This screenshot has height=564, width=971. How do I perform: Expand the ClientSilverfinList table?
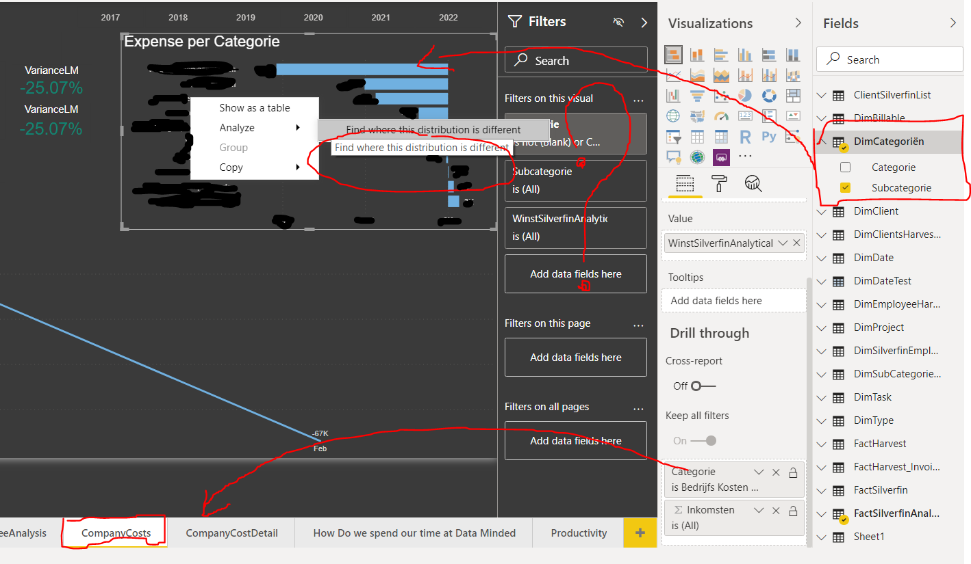click(x=822, y=95)
